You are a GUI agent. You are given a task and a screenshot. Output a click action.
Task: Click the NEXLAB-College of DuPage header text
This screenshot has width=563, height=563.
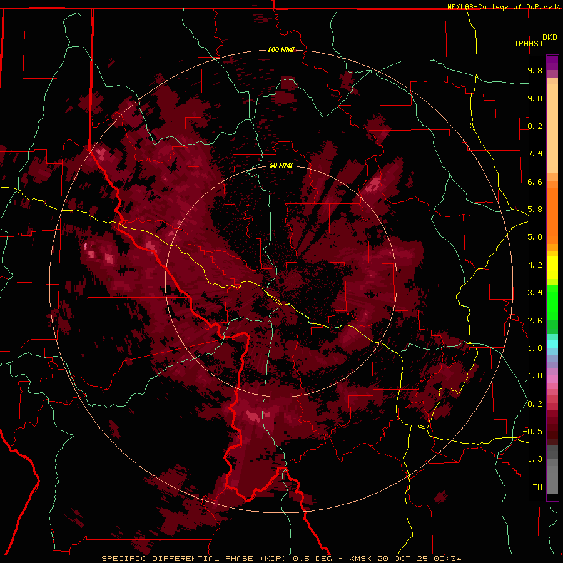pos(500,7)
